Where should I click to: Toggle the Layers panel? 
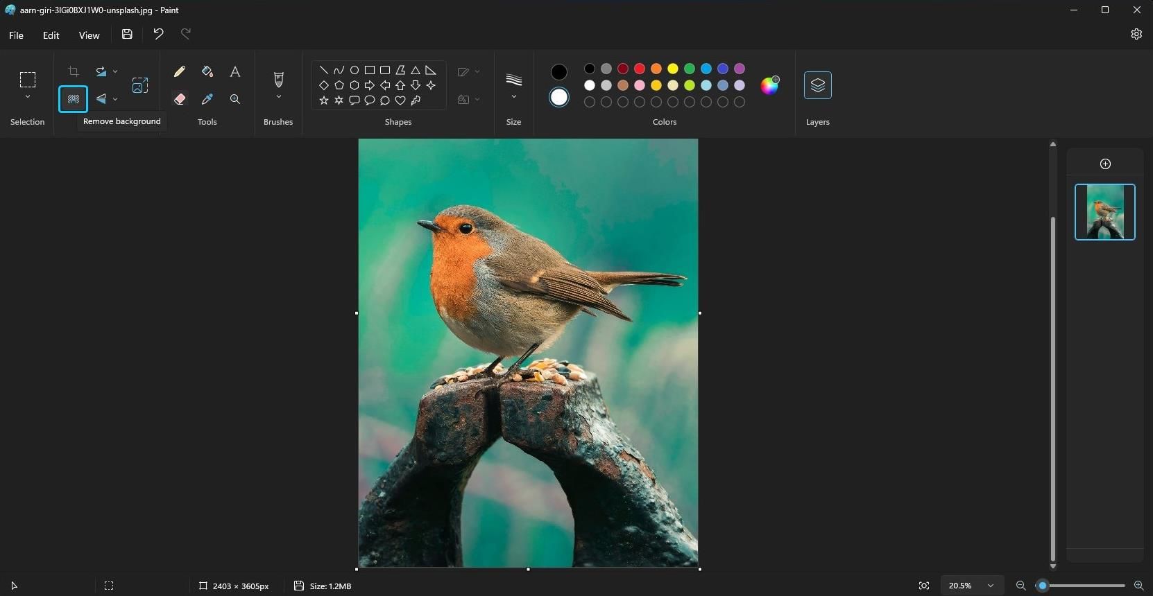click(817, 85)
